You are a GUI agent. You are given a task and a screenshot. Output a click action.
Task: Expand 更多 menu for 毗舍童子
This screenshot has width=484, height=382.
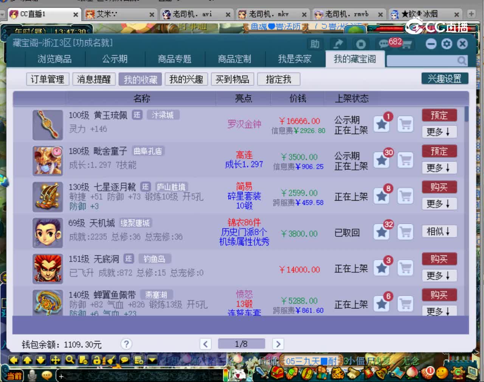tap(439, 168)
